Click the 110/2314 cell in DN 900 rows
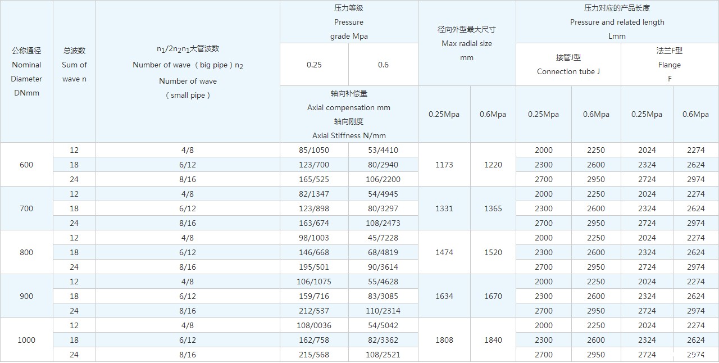719x363 pixels. click(x=383, y=311)
